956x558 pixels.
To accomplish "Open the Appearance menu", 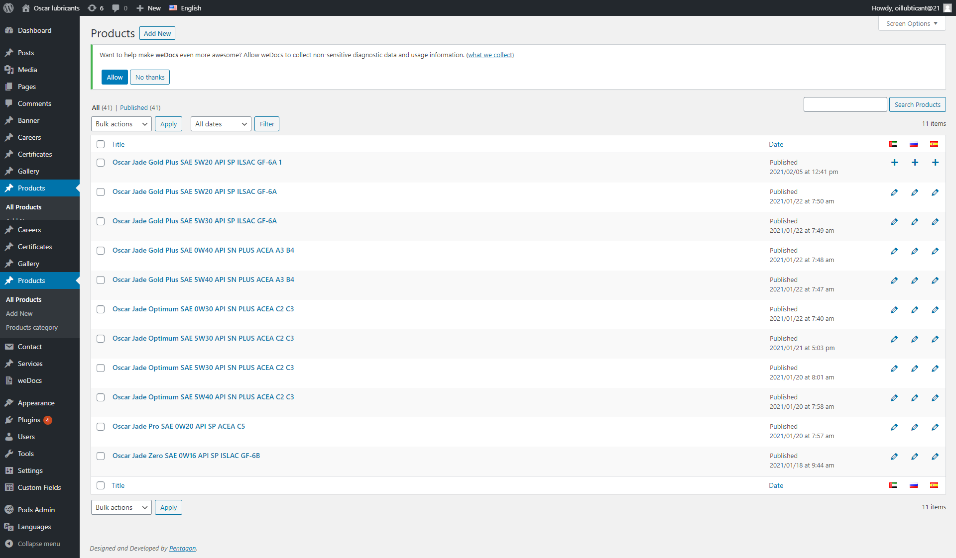I will [40, 403].
